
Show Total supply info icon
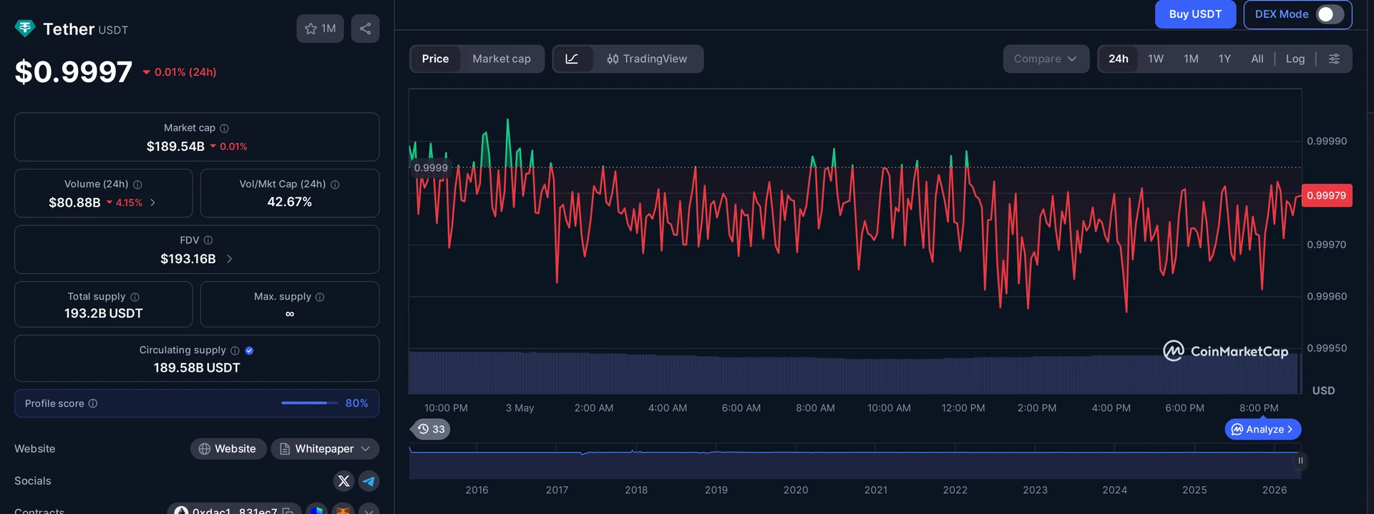coord(135,297)
